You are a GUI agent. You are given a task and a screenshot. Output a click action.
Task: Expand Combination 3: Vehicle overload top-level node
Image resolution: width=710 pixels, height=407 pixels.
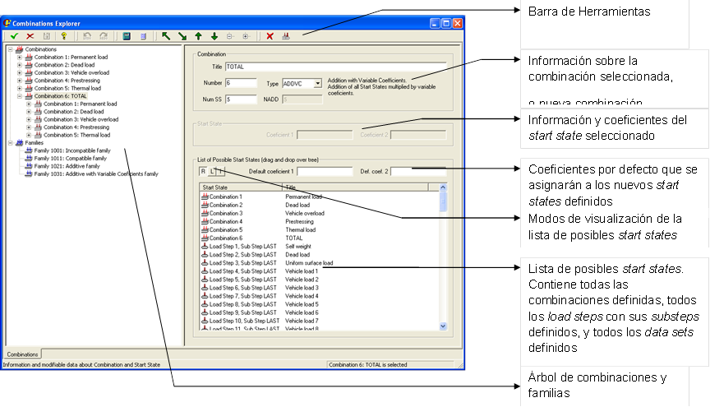click(20, 73)
